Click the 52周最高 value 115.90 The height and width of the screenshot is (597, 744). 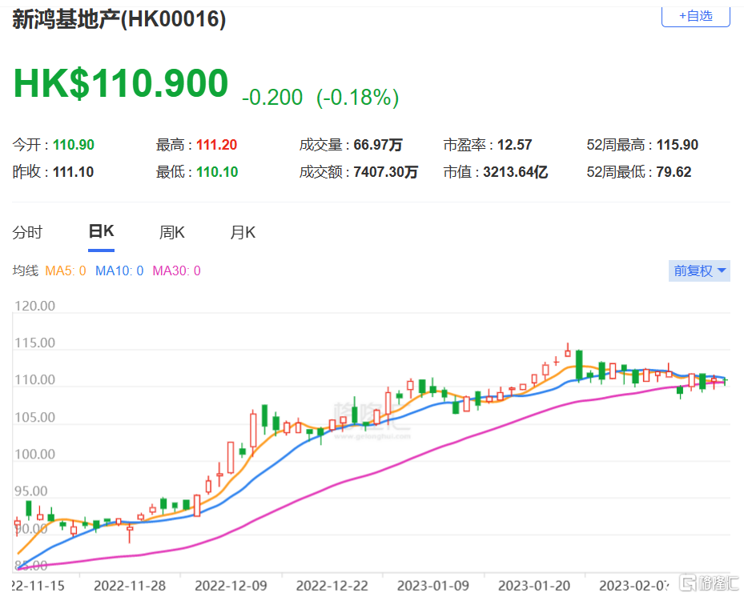tap(677, 145)
